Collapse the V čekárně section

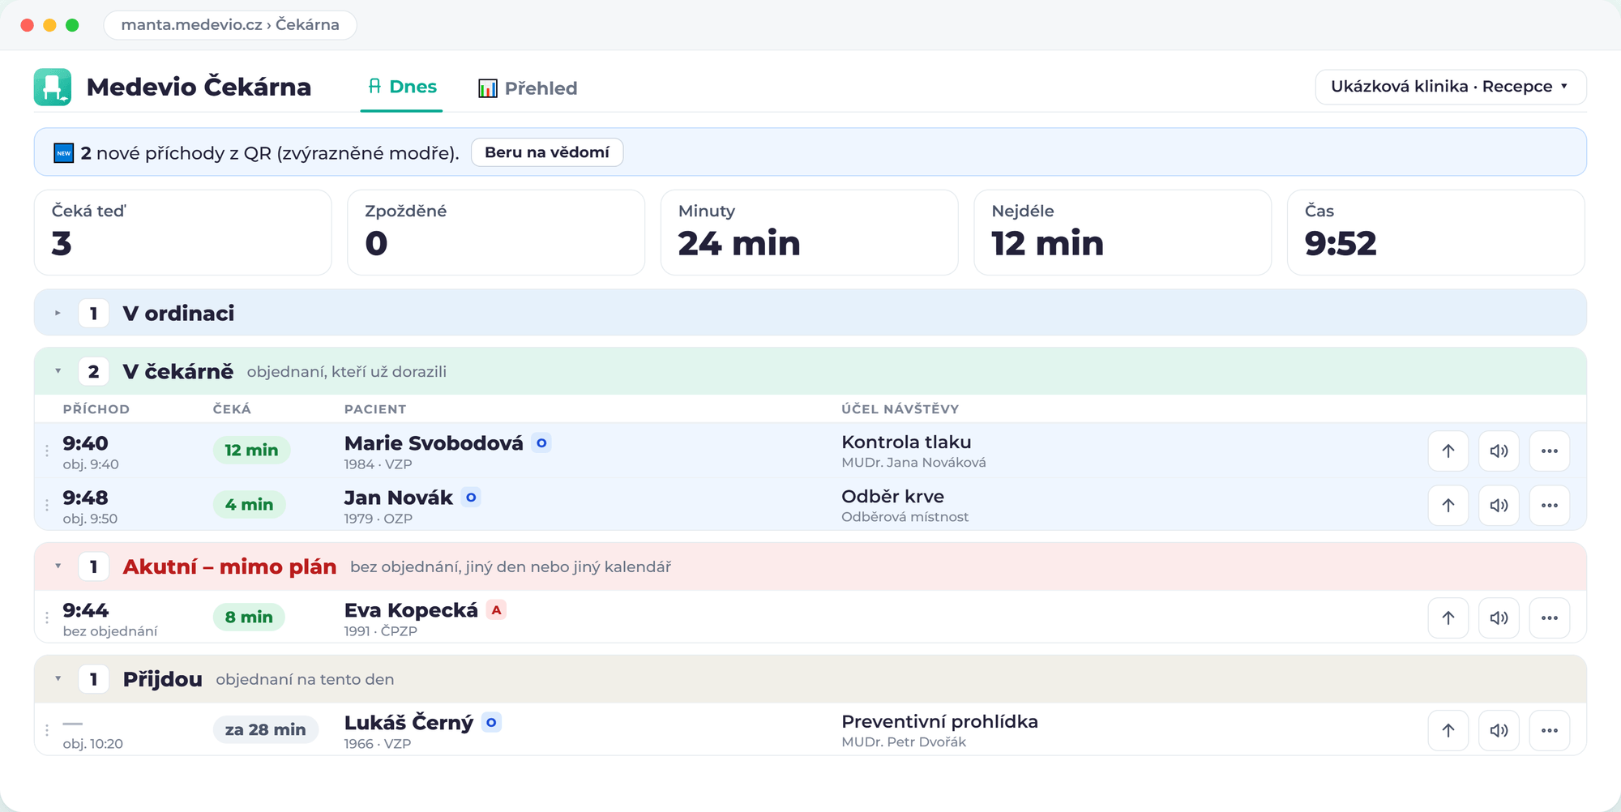[x=58, y=371]
